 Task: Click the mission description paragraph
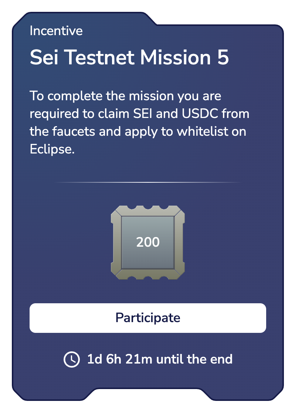click(139, 123)
